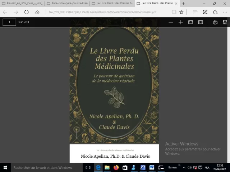Open the Bureau desktop toolbar
Viewport: 230px width, 172px height.
coord(172,167)
